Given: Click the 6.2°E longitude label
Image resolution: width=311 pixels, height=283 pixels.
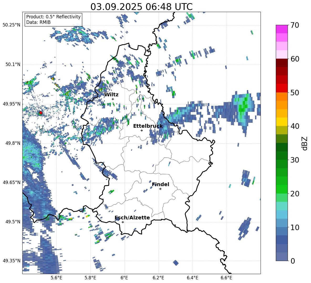Looking at the screenshot, I should [x=158, y=278].
